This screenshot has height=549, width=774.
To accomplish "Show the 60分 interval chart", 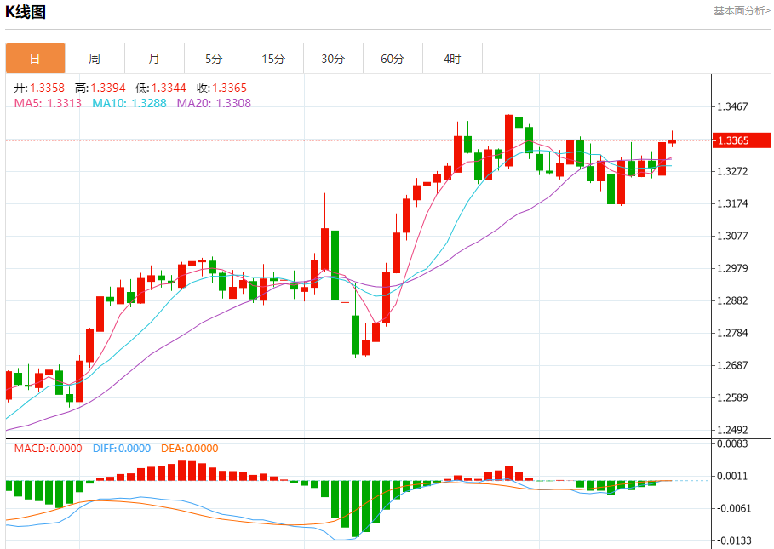I will [393, 59].
